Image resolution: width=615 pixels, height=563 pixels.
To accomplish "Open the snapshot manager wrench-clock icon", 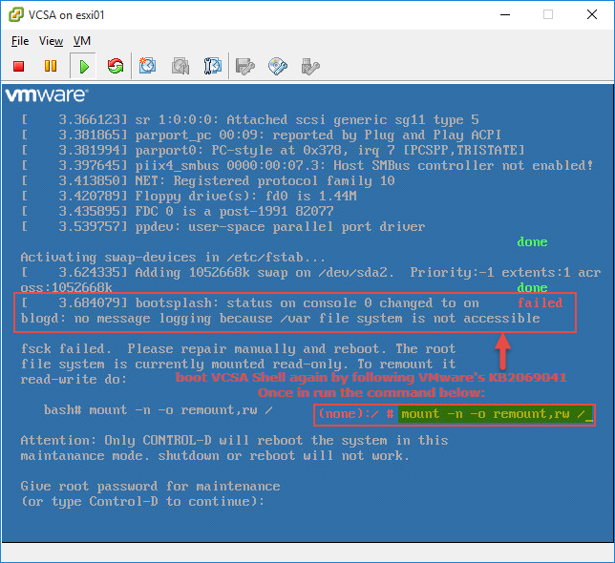I will tap(212, 66).
